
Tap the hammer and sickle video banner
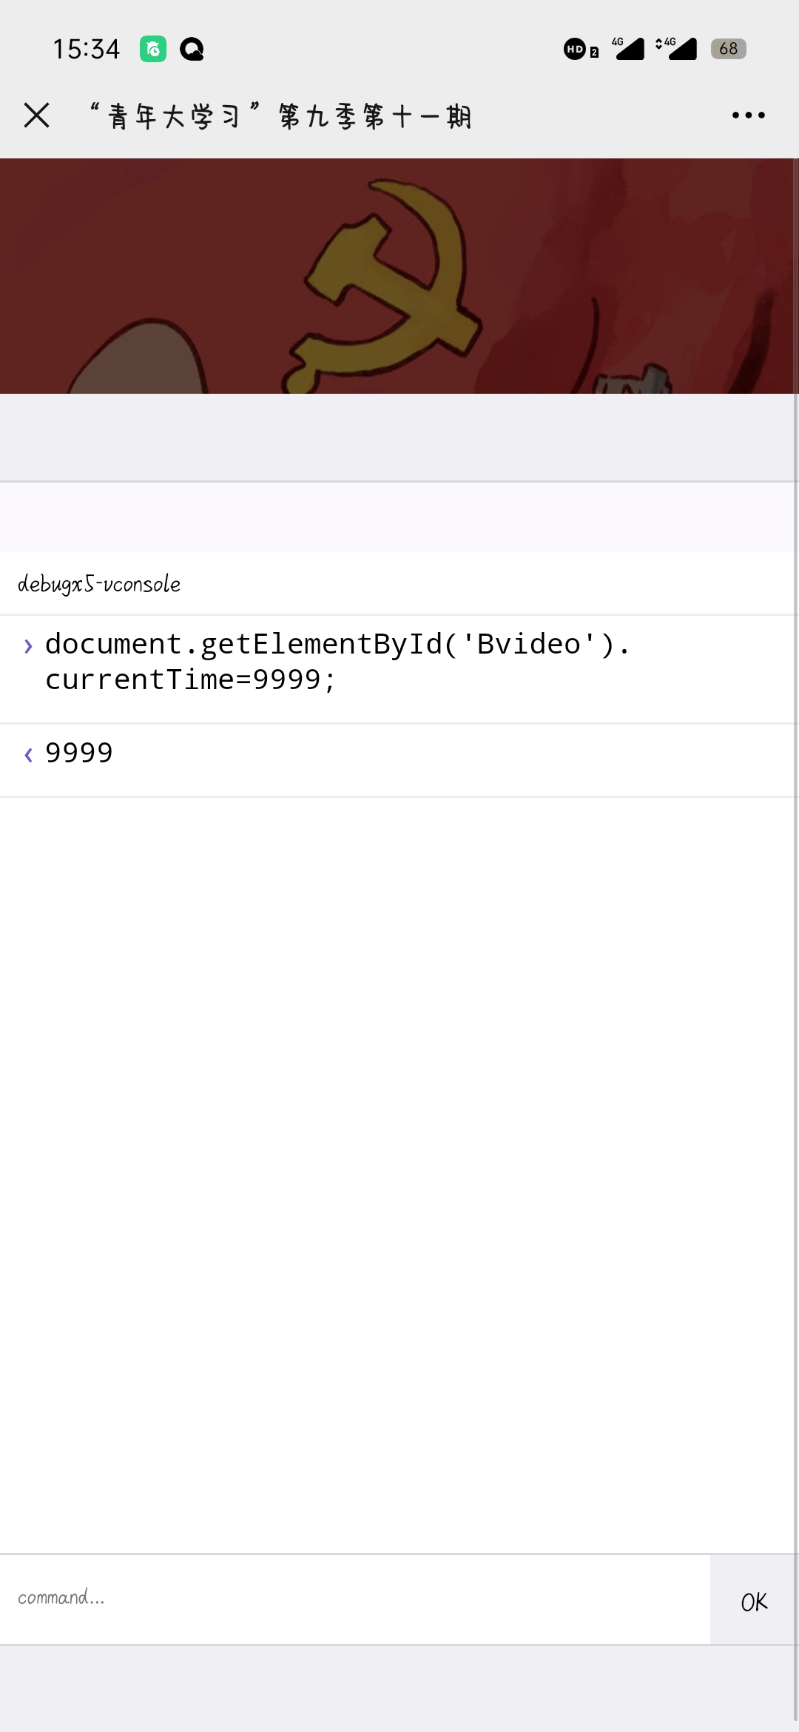click(398, 275)
